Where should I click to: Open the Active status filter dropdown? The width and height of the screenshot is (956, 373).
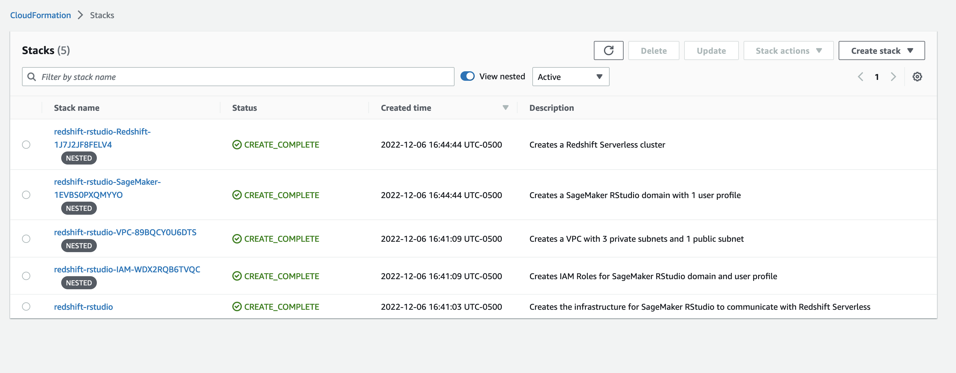[x=570, y=77]
